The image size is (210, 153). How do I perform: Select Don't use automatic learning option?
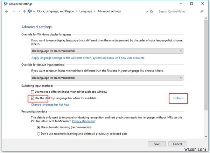click(x=38, y=133)
